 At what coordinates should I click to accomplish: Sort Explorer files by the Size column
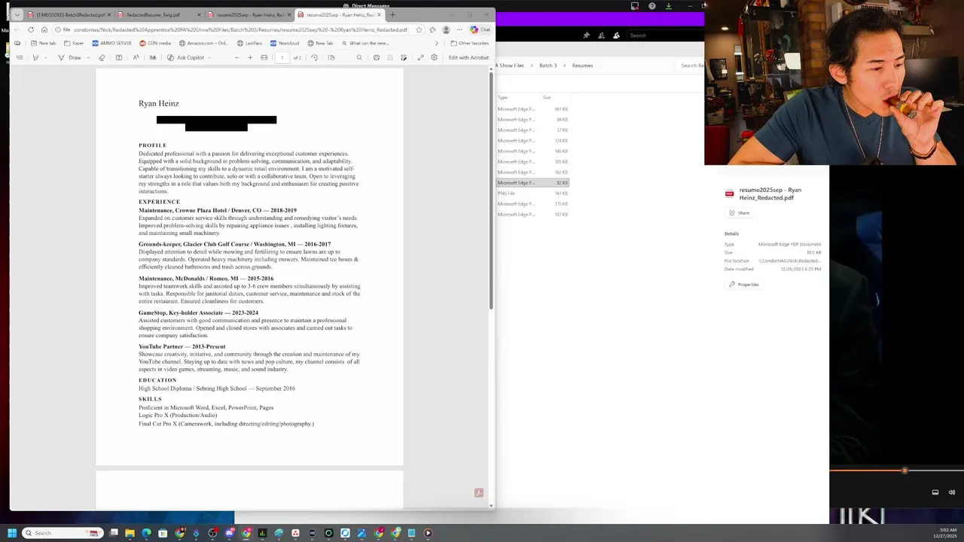[547, 97]
